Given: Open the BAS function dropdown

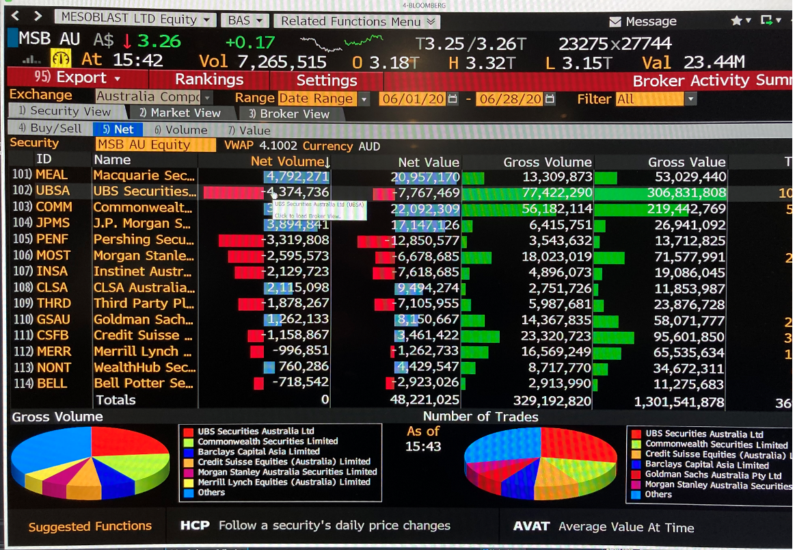Looking at the screenshot, I should pos(245,21).
